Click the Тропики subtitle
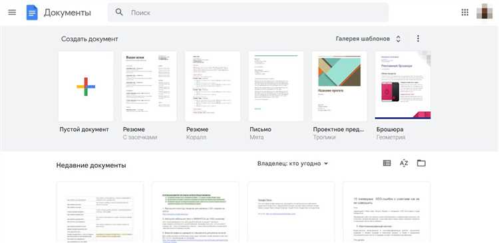Screen dimensions: 499x243 pos(324,138)
